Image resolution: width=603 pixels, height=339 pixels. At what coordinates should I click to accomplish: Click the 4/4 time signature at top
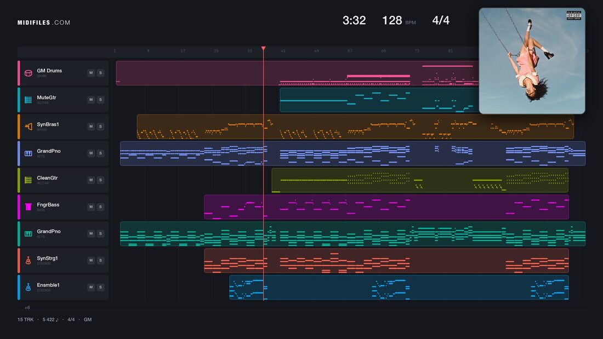click(441, 20)
